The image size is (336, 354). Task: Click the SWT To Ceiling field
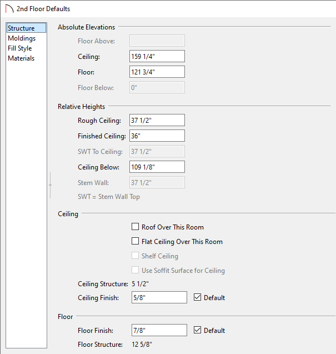[157, 151]
